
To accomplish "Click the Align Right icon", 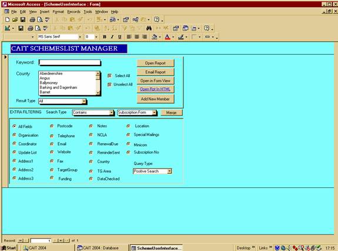I will [x=145, y=37].
